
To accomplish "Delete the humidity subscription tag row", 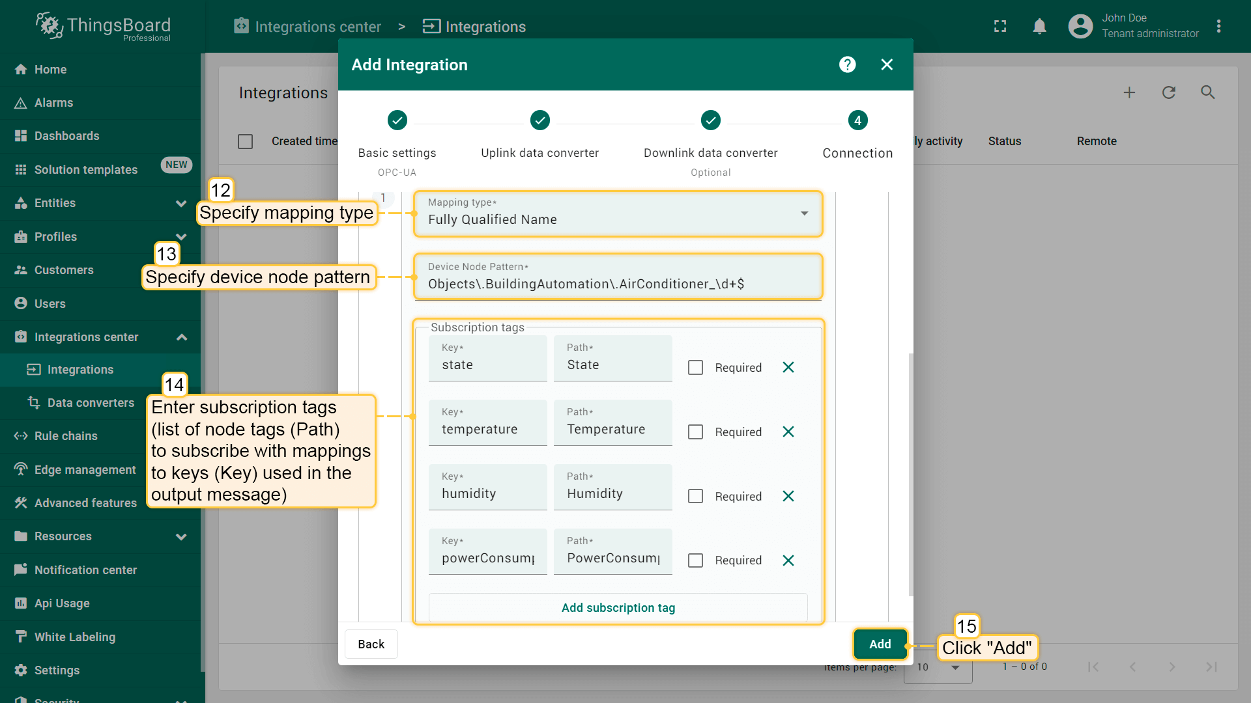I will tap(788, 496).
